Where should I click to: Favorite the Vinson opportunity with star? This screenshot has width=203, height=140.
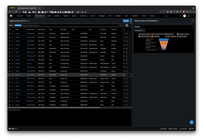coord(13,33)
